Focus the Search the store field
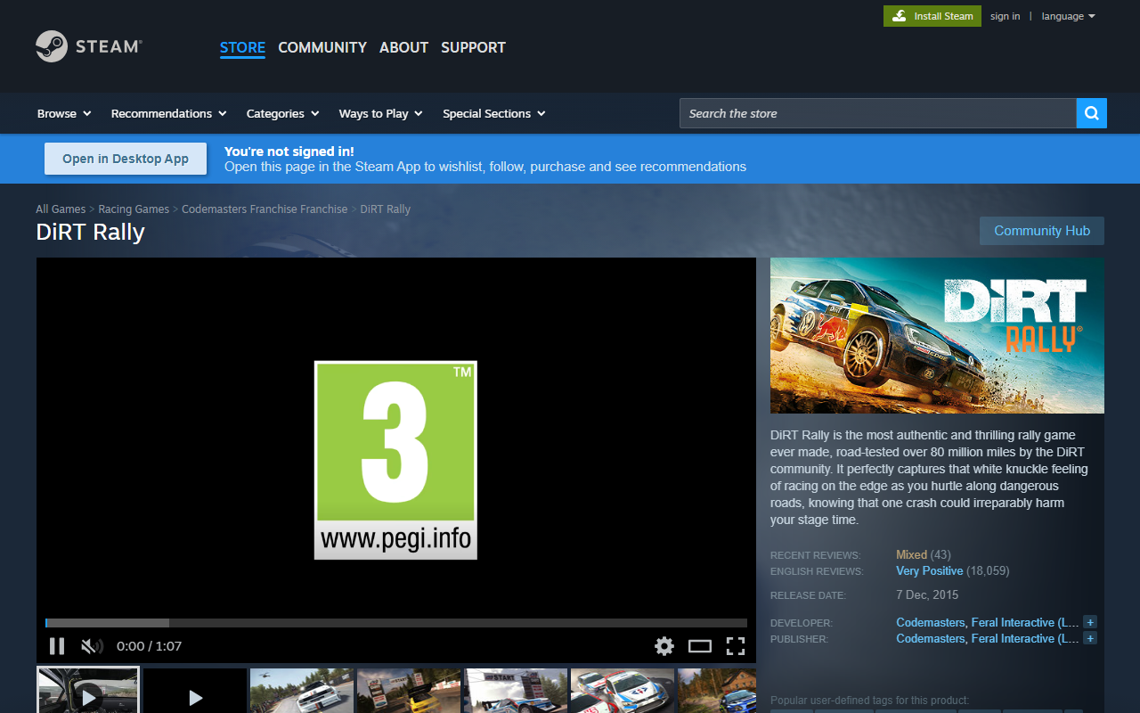The height and width of the screenshot is (713, 1140). 877,113
